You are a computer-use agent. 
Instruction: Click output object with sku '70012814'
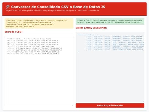pos(115,42)
